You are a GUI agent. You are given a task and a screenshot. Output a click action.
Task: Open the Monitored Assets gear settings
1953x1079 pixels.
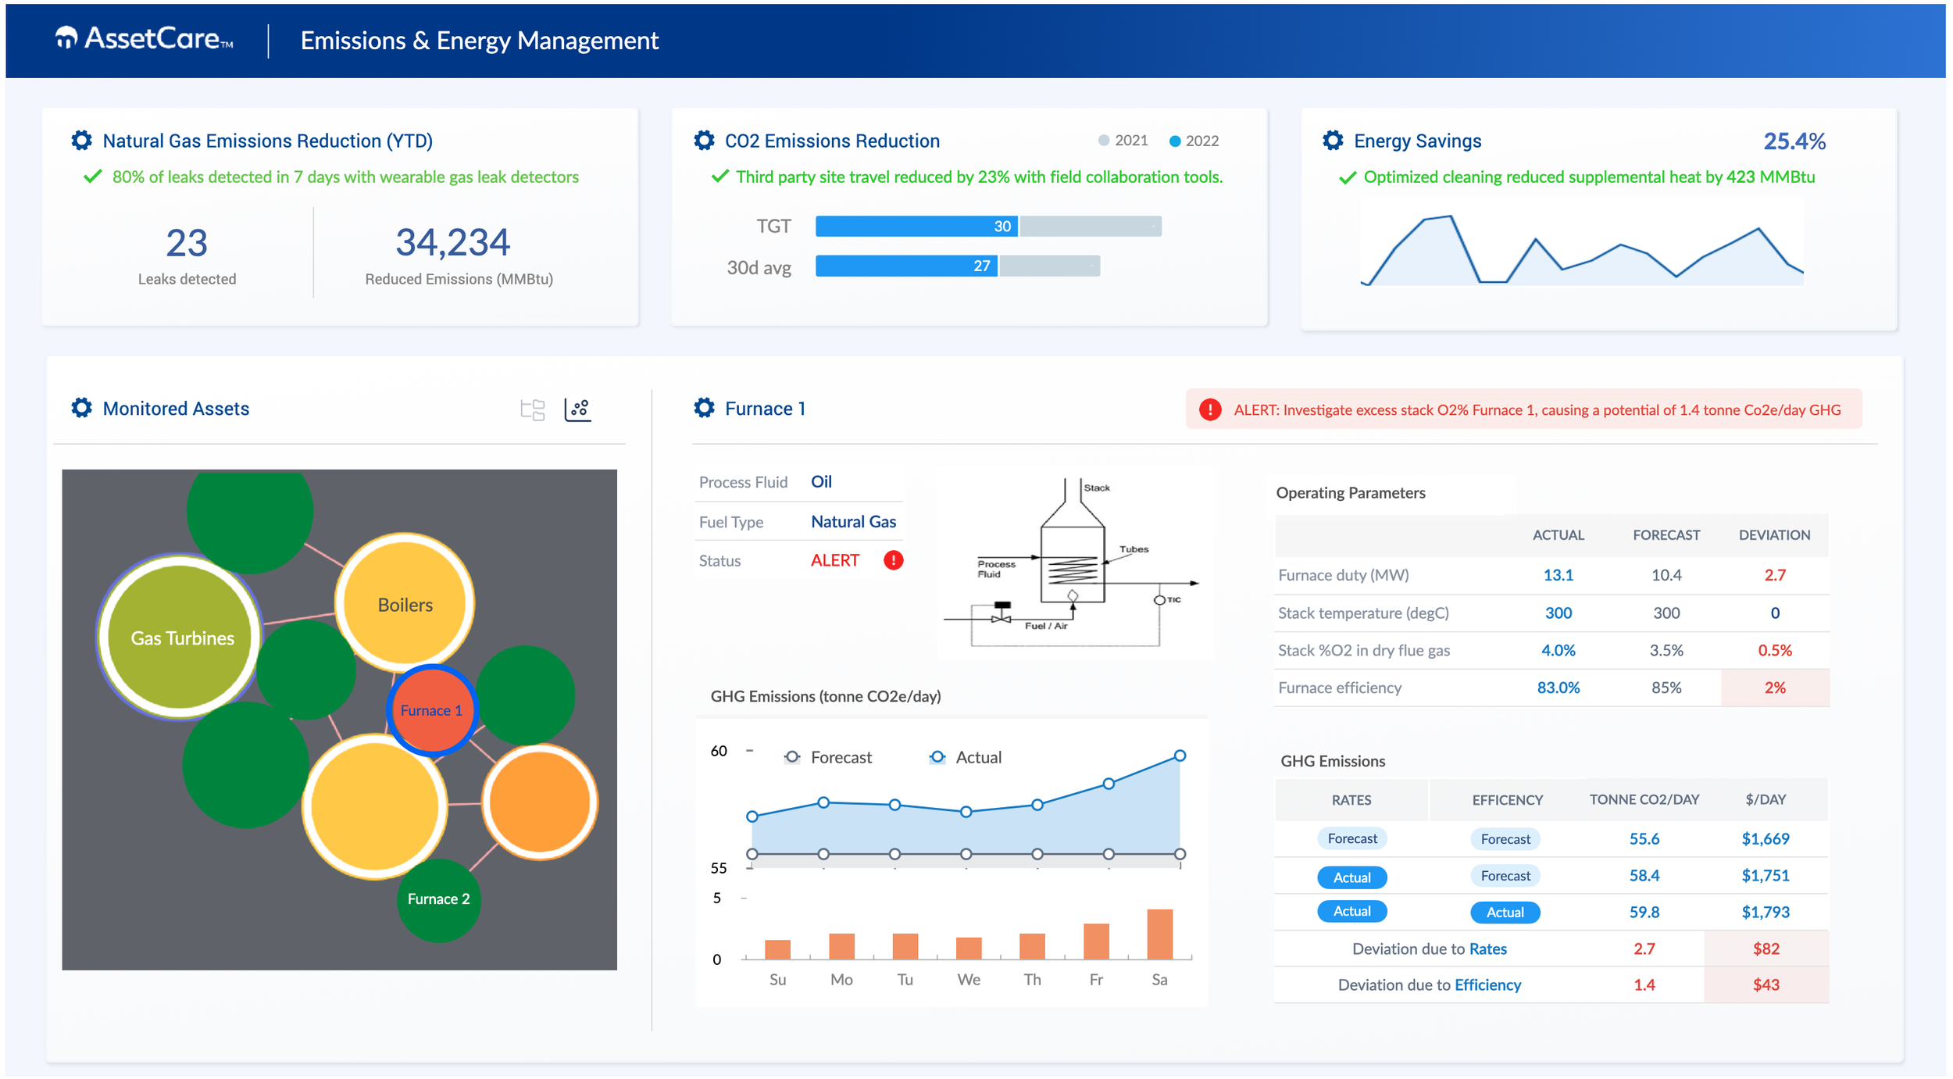[81, 408]
